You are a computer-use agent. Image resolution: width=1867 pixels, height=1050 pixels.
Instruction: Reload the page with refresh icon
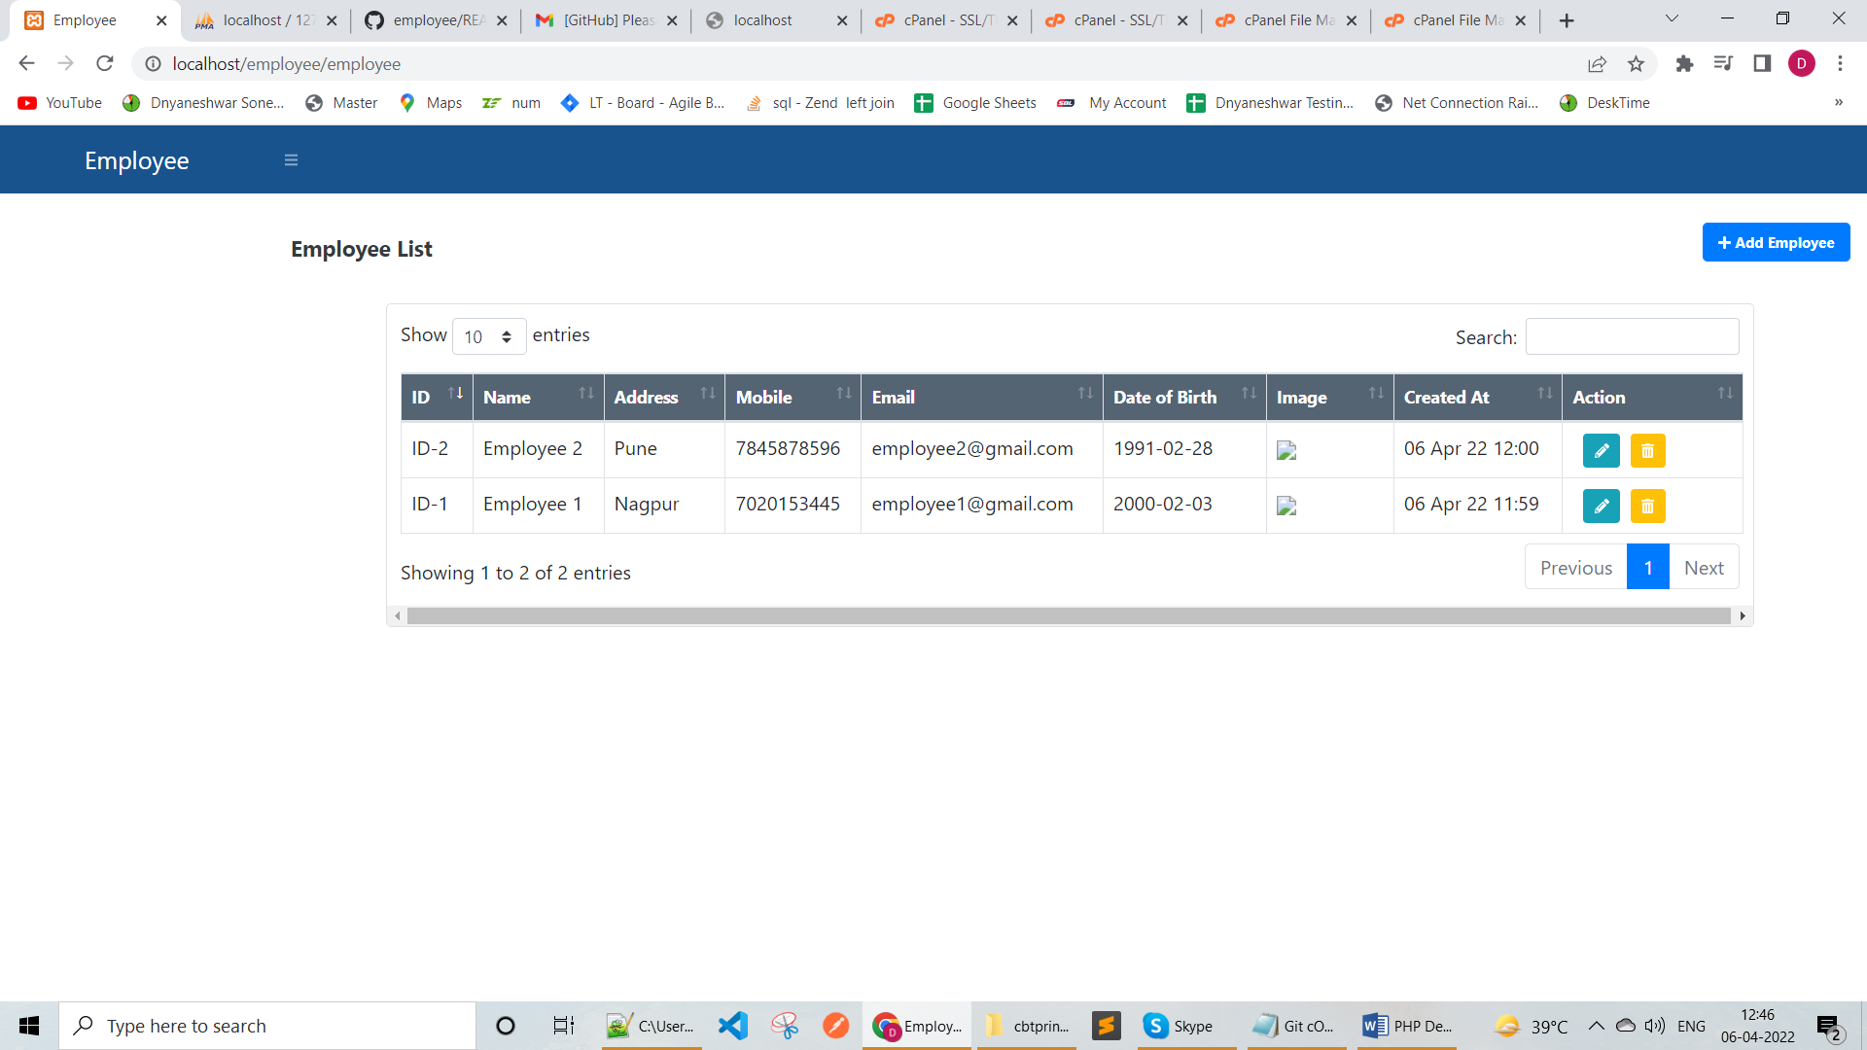[x=105, y=64]
